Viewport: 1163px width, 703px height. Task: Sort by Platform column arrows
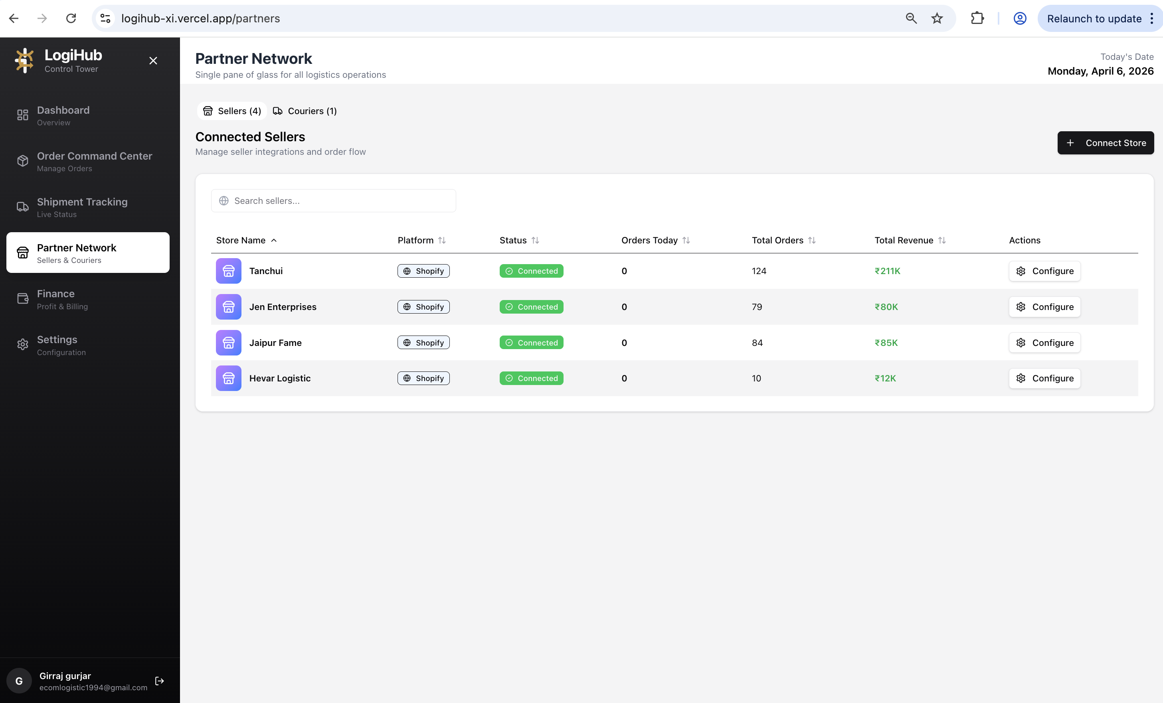(442, 240)
